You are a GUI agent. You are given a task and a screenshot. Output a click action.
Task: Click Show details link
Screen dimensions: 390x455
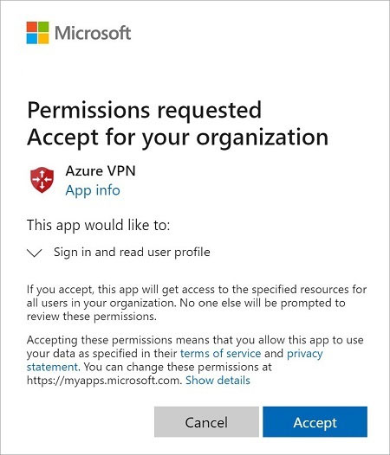pos(218,380)
